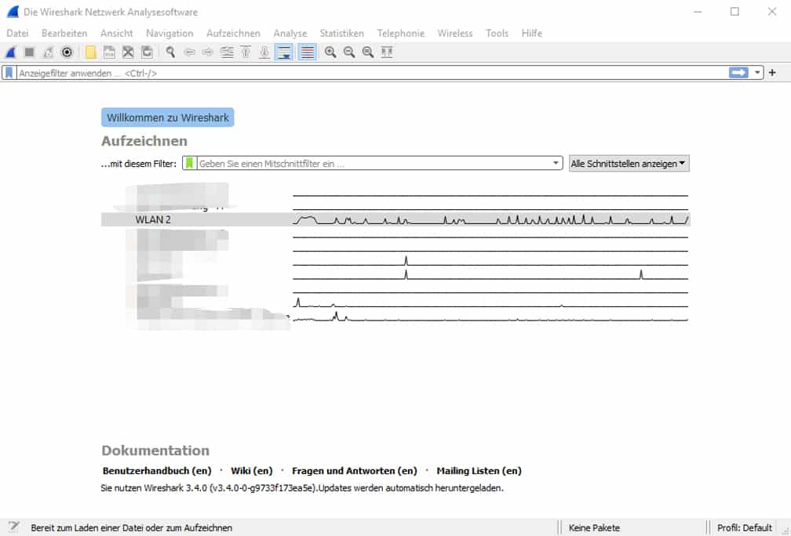The width and height of the screenshot is (791, 536).
Task: Click the WLAN 2 traffic sparkline
Action: pos(490,219)
